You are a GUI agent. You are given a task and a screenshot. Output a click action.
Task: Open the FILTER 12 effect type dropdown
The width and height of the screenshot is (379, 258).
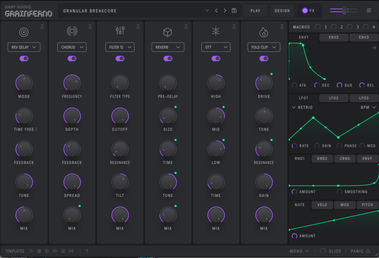tap(120, 47)
